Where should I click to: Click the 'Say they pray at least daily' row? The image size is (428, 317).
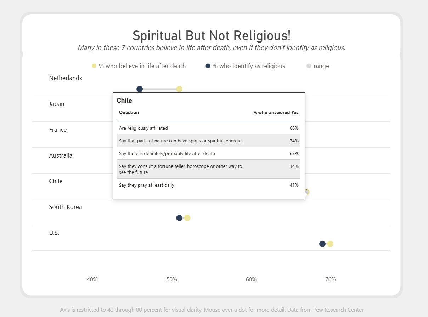209,185
